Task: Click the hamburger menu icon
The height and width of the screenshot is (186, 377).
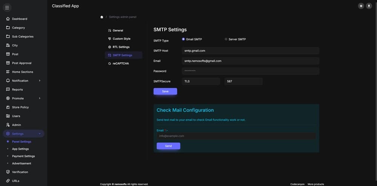Action: [x=7, y=8]
